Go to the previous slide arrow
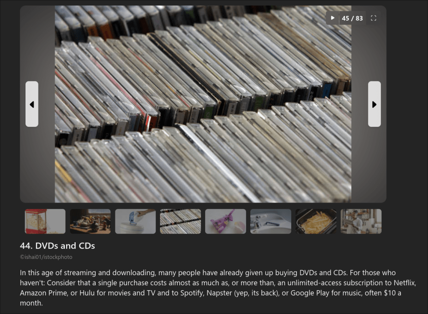Viewport: 428px width, 314px height. point(32,104)
